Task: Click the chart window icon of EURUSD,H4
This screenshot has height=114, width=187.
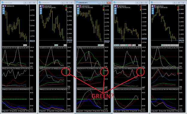Action: [x=152, y=3]
